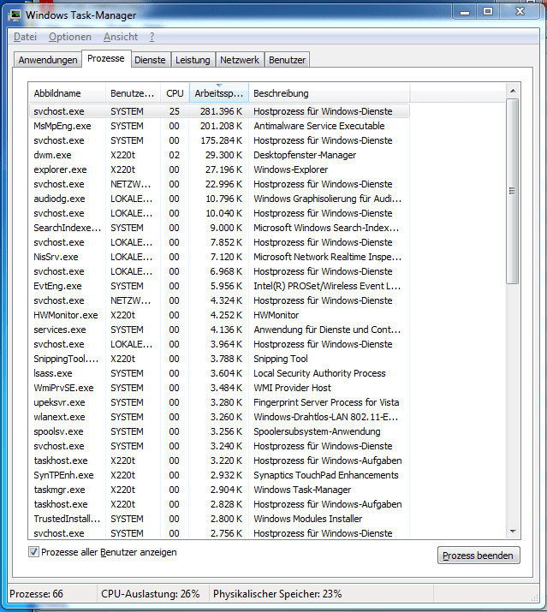547x612 pixels.
Task: Click the Antimalware Service Executable description
Action: (319, 126)
